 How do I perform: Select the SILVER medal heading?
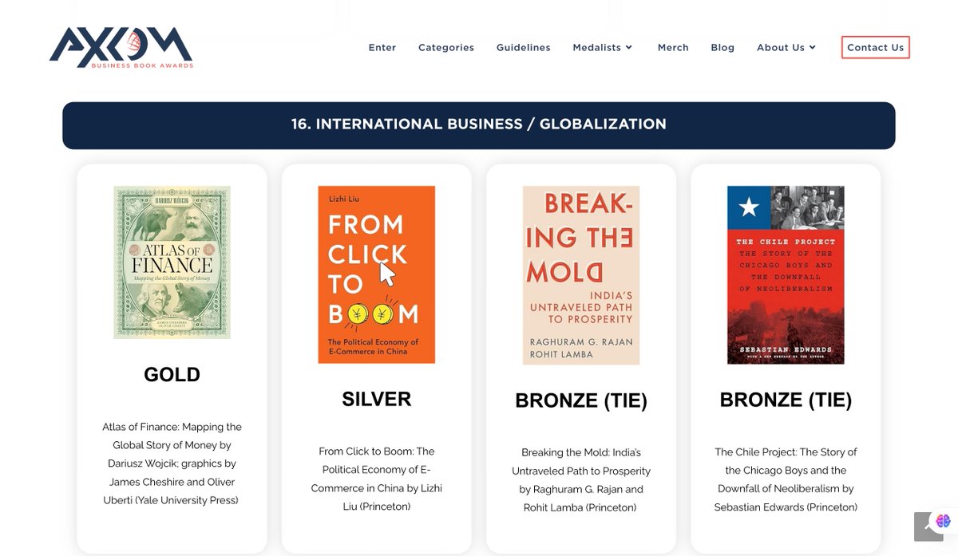coord(377,399)
